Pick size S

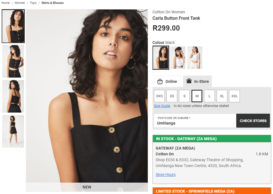[185, 96]
